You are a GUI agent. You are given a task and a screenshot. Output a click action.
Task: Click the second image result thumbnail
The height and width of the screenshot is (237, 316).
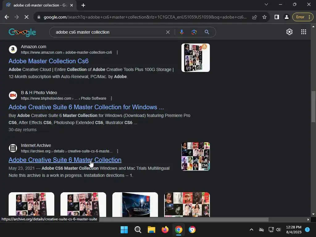coord(83,204)
